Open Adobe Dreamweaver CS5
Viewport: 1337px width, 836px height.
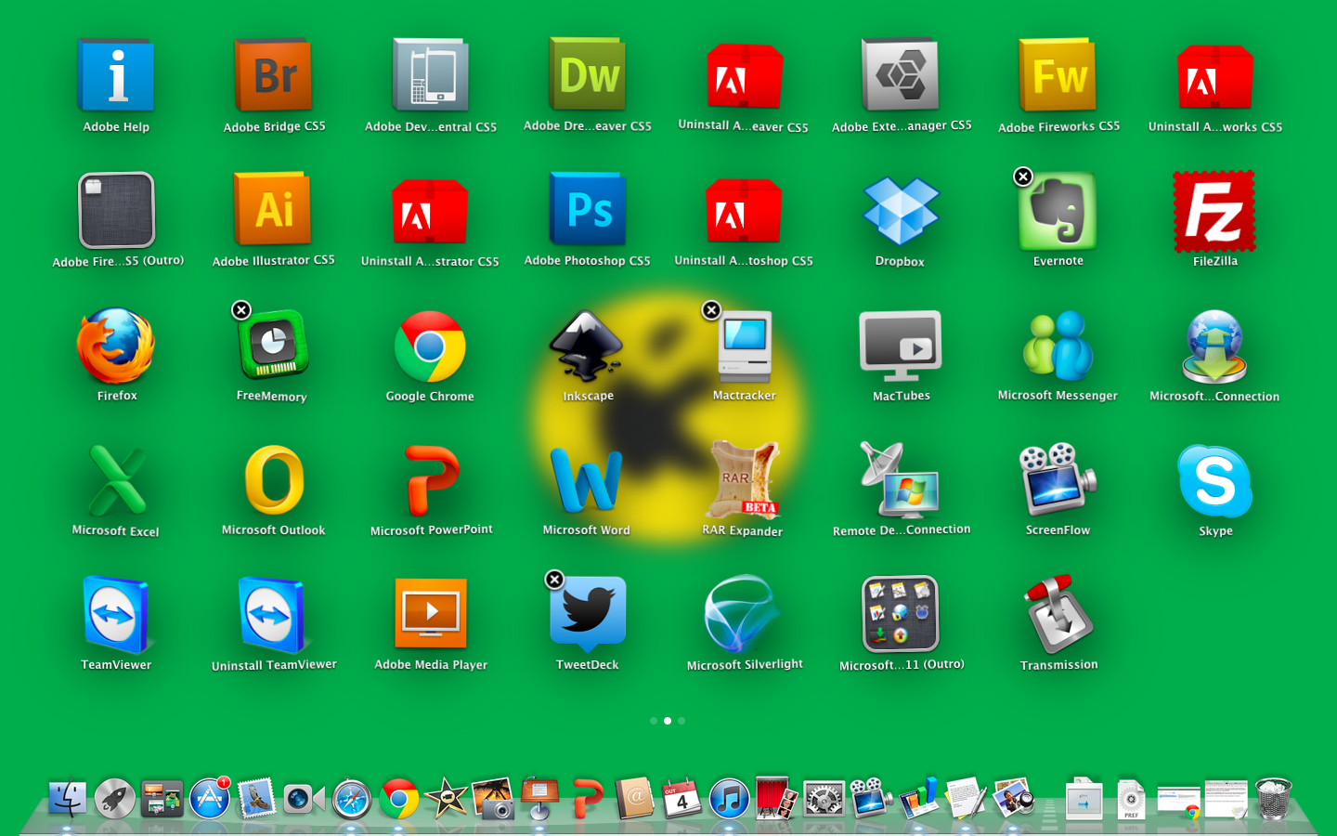(x=588, y=76)
